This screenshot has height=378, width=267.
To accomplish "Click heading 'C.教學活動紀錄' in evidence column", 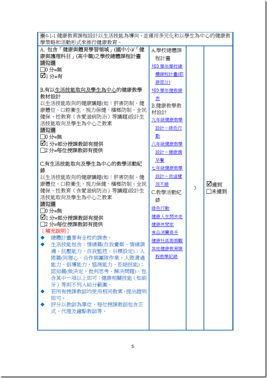I will point(166,196).
